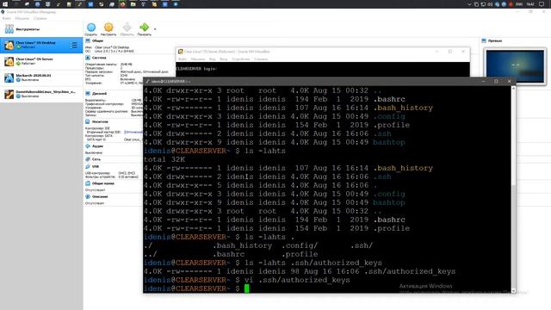Click the Дисплей section header icon
This screenshot has height=310, width=551.
tap(88, 94)
